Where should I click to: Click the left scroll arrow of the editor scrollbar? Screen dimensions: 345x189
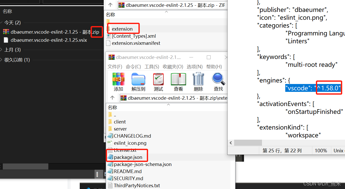click(x=231, y=143)
